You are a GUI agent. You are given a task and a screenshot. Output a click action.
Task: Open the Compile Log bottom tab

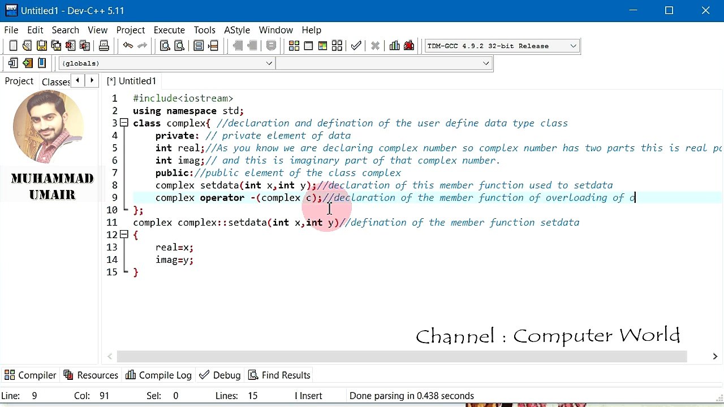pos(159,375)
